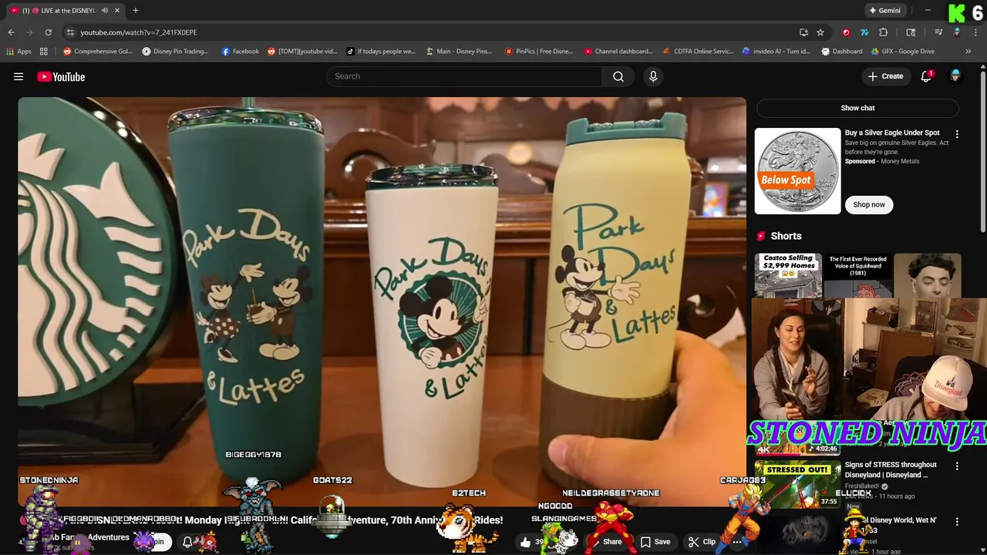Bookmark this page with the star icon
This screenshot has height=555, width=987.
(x=820, y=32)
